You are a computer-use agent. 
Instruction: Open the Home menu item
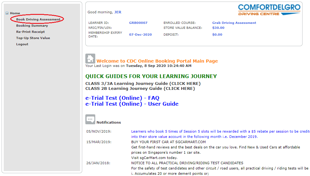(x=15, y=13)
